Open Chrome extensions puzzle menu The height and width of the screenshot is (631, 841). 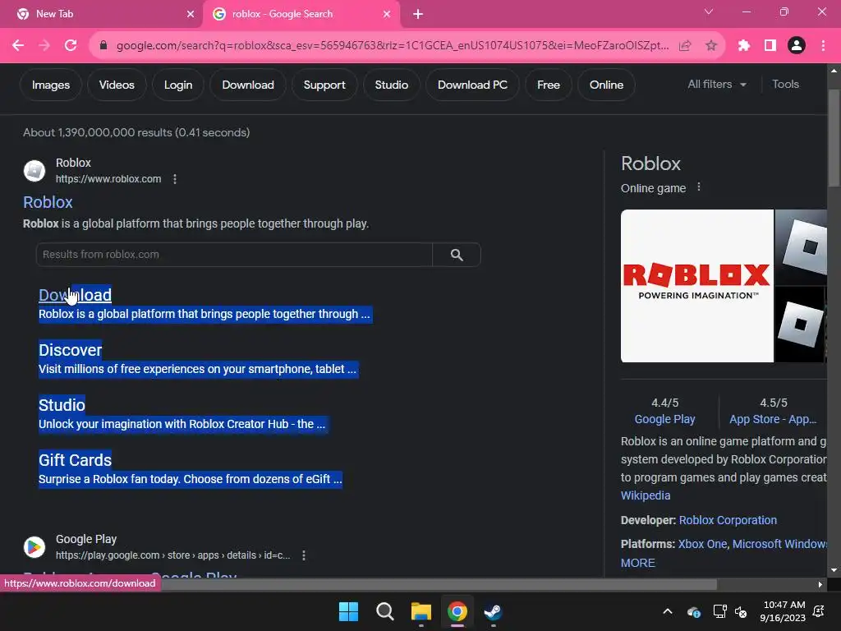click(x=744, y=46)
